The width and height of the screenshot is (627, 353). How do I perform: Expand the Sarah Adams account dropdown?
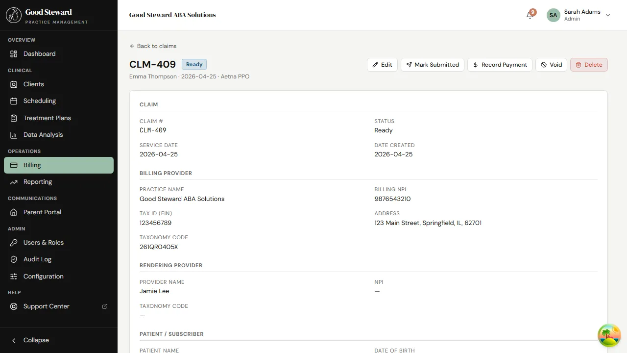(x=608, y=15)
